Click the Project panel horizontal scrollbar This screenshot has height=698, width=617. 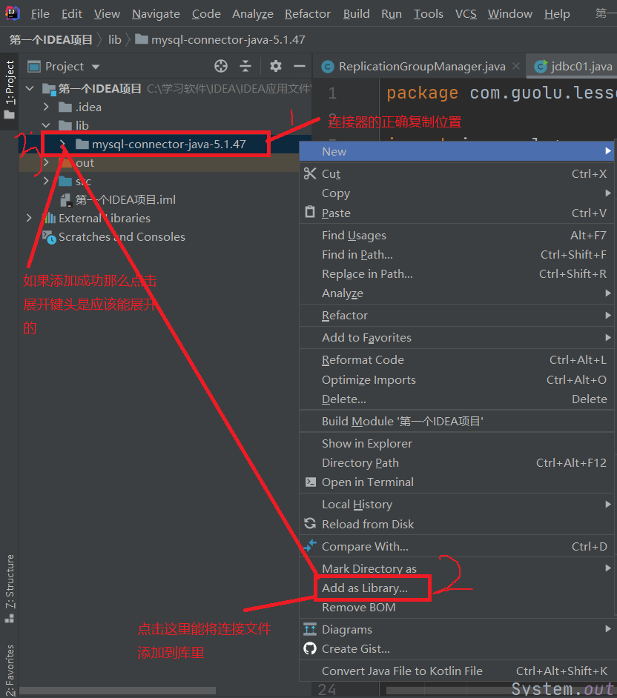coord(117,691)
